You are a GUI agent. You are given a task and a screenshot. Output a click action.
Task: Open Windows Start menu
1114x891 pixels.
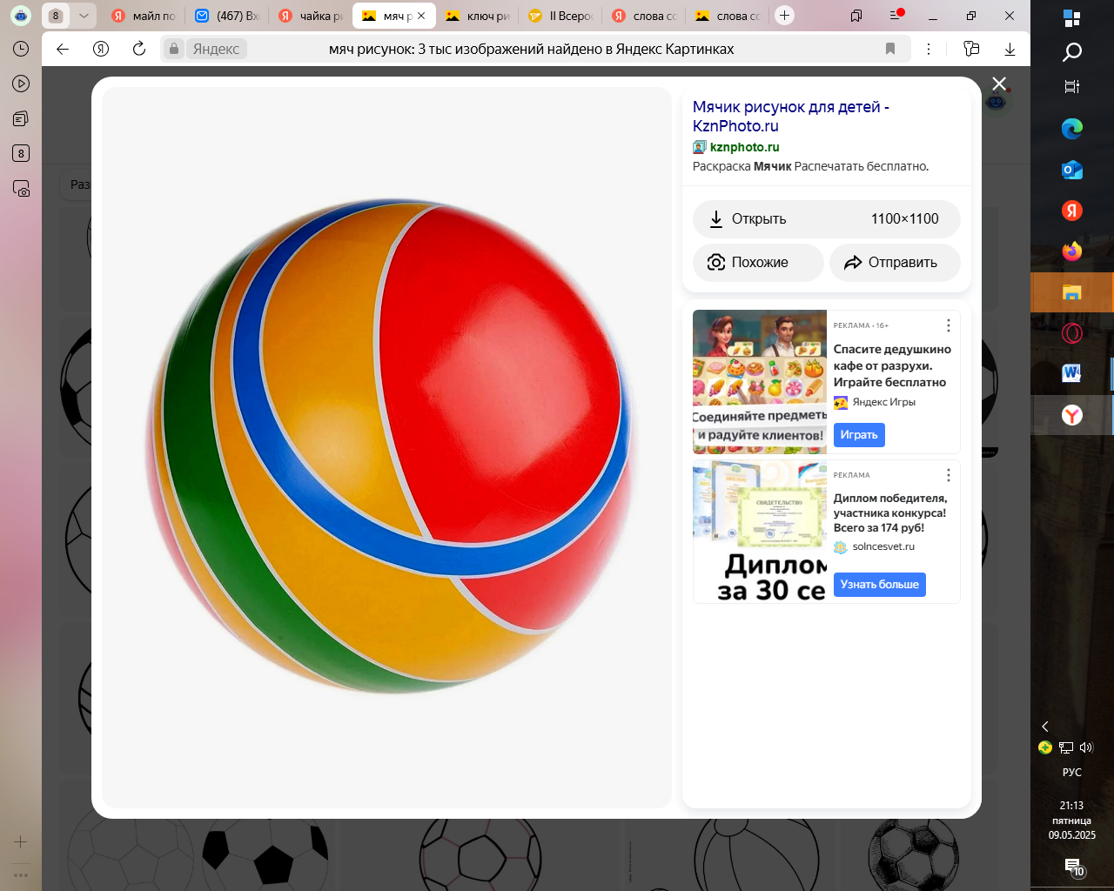1072,18
